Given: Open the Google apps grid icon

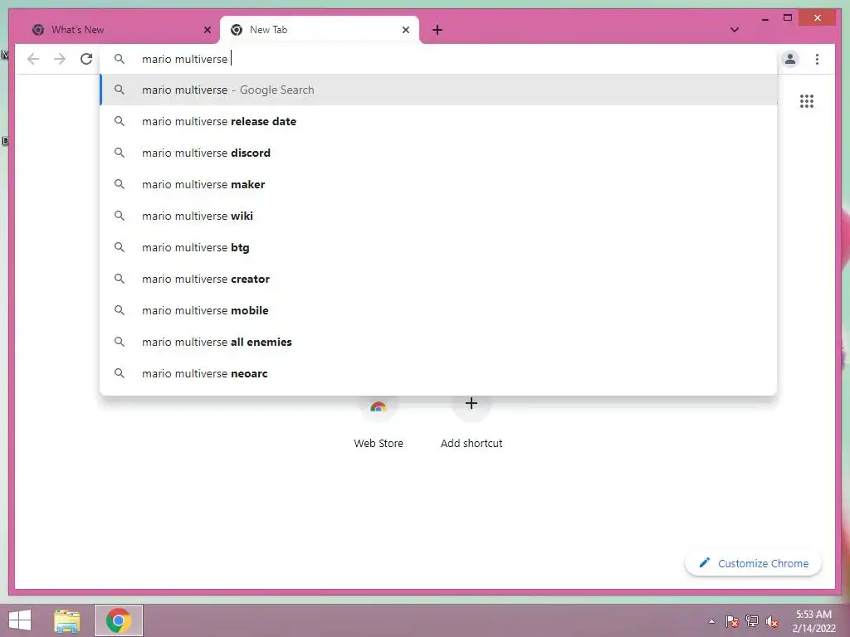Looking at the screenshot, I should 807,101.
